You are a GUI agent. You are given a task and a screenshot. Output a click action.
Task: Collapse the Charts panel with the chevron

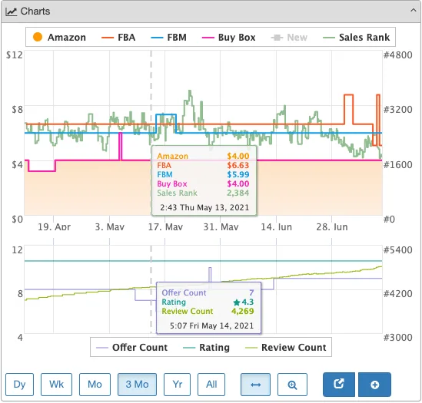pyautogui.click(x=413, y=11)
